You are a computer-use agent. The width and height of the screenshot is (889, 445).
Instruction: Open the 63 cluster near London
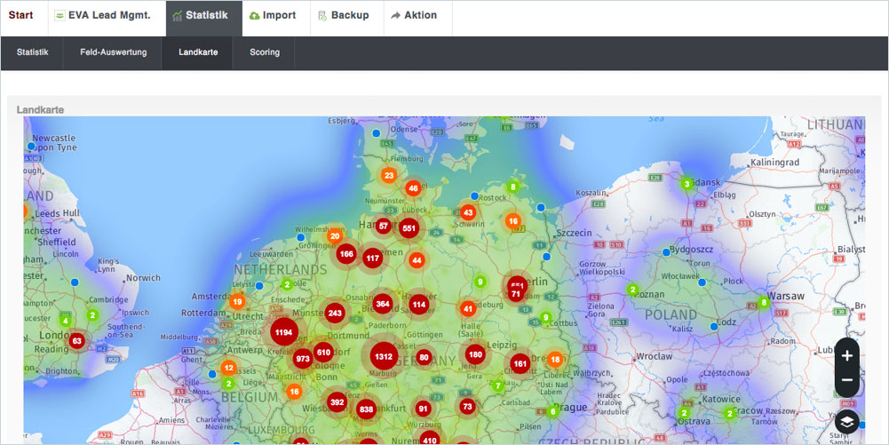coord(77,340)
